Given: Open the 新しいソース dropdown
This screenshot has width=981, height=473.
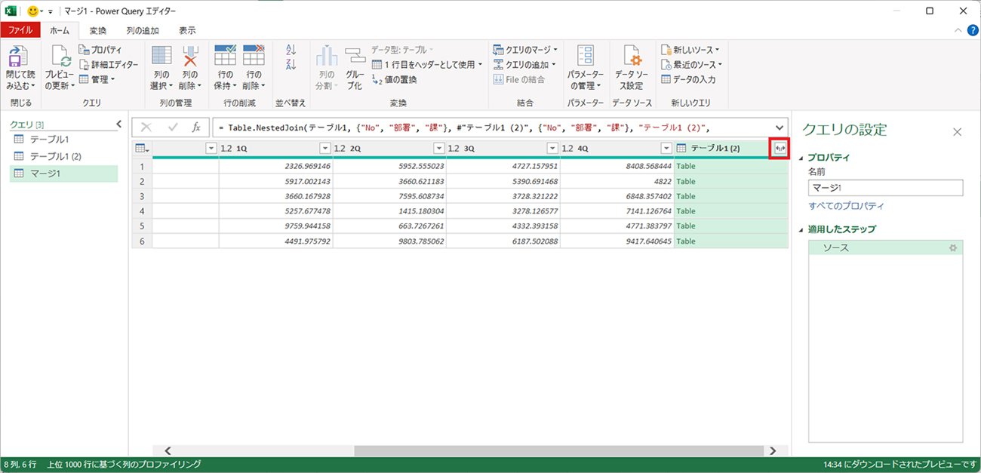Looking at the screenshot, I should (690, 50).
